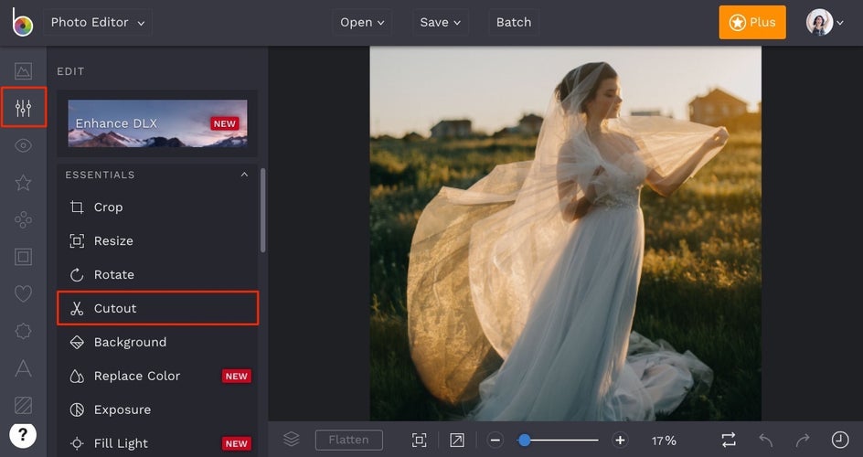Image resolution: width=863 pixels, height=457 pixels.
Task: Open the Image Manager sidebar icon
Action: pyautogui.click(x=23, y=71)
